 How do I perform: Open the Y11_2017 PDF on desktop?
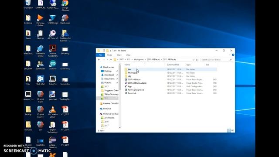[x=65, y=126]
